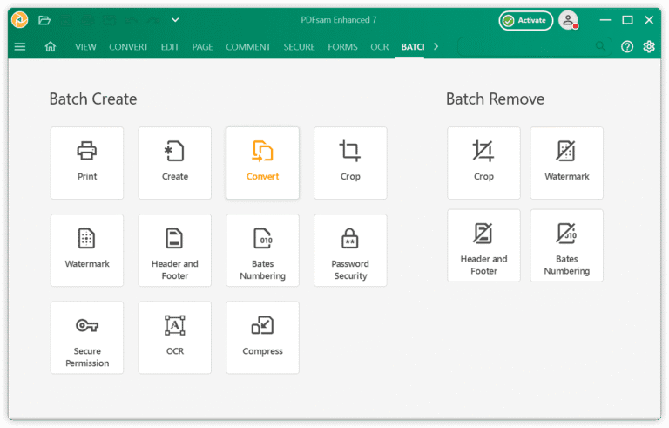Image resolution: width=669 pixels, height=428 pixels.
Task: Switch to the EDIT tab
Action: [x=170, y=47]
